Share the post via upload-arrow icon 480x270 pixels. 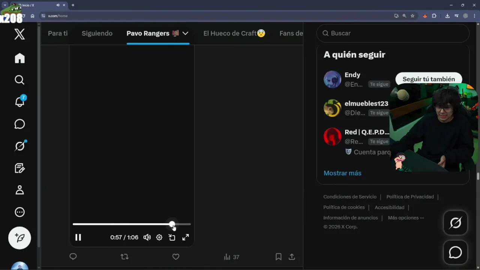(292, 256)
